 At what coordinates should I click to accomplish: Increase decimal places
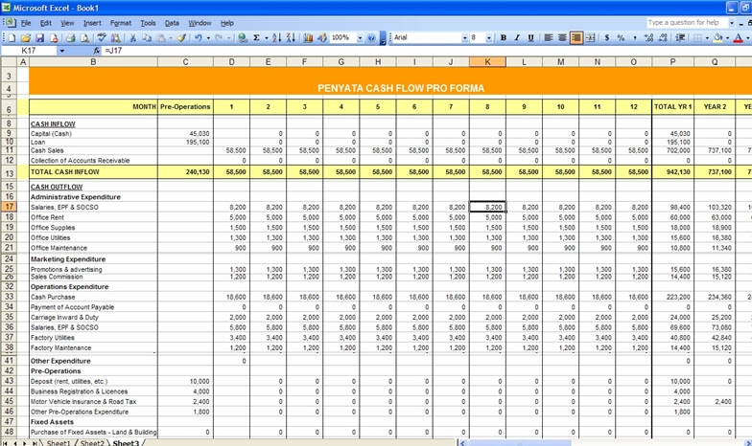click(x=648, y=38)
